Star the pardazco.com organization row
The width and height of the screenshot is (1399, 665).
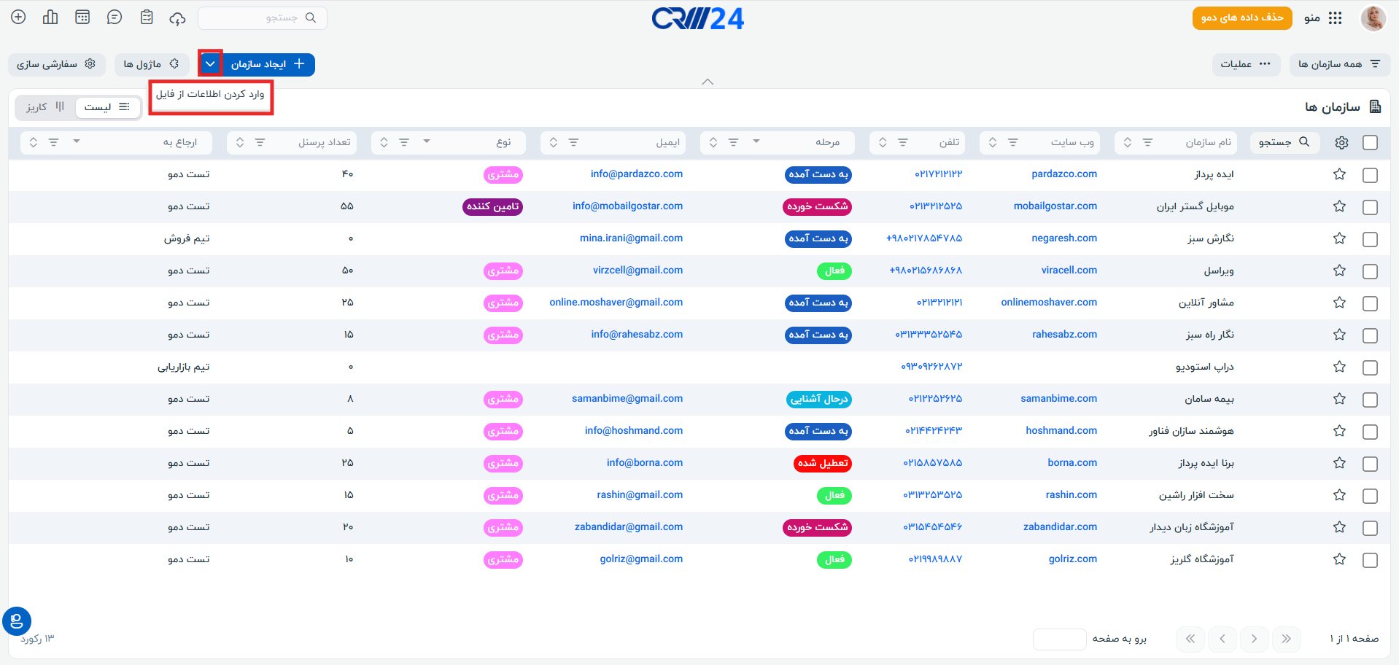1339,174
